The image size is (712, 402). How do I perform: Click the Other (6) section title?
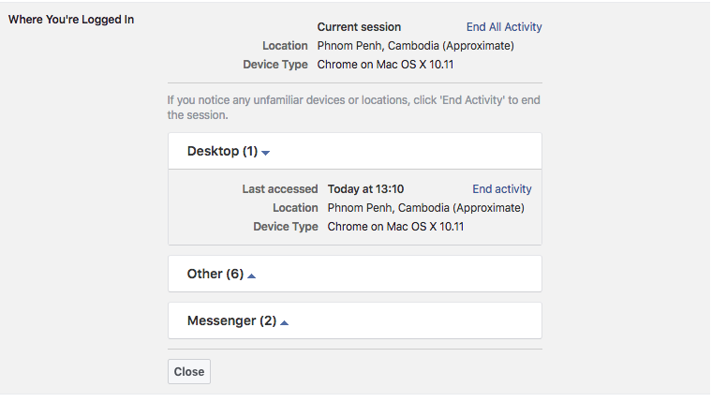tap(215, 274)
